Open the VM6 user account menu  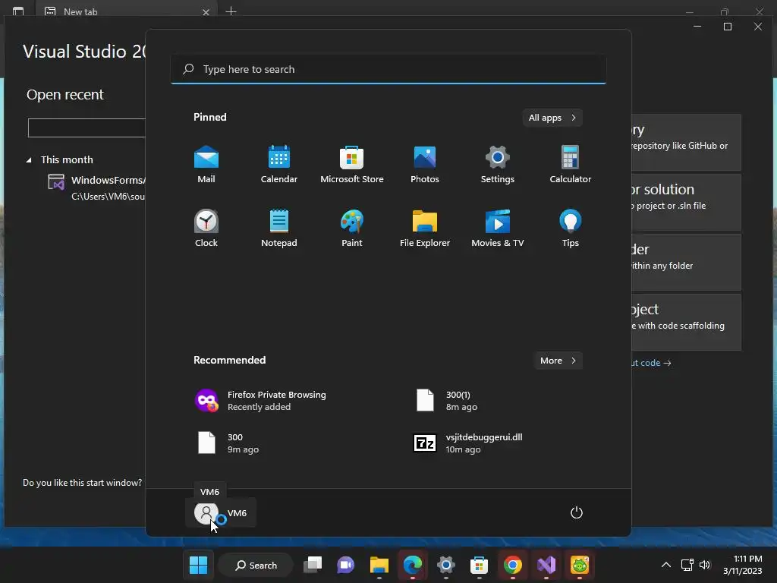click(221, 513)
